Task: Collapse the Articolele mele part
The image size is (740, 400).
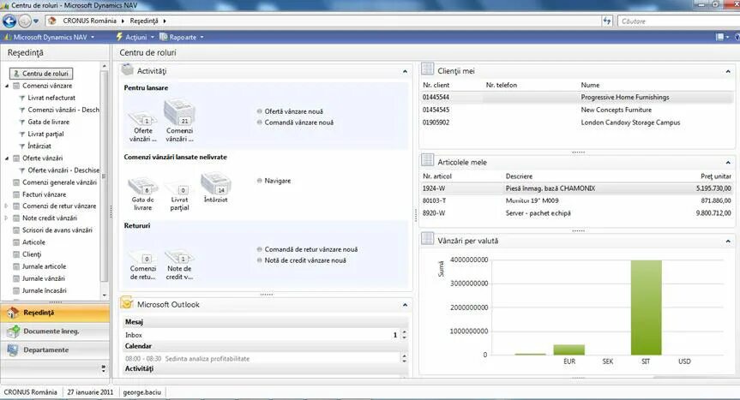Action: (x=728, y=163)
